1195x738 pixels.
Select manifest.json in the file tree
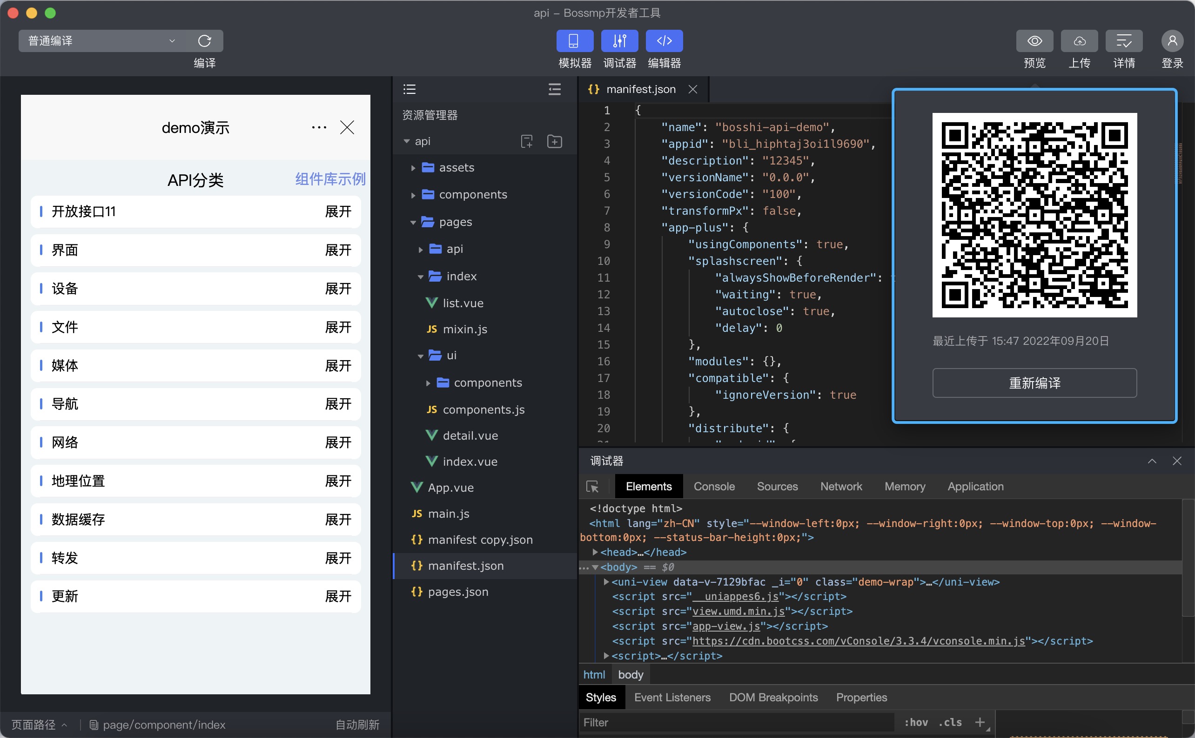point(485,566)
